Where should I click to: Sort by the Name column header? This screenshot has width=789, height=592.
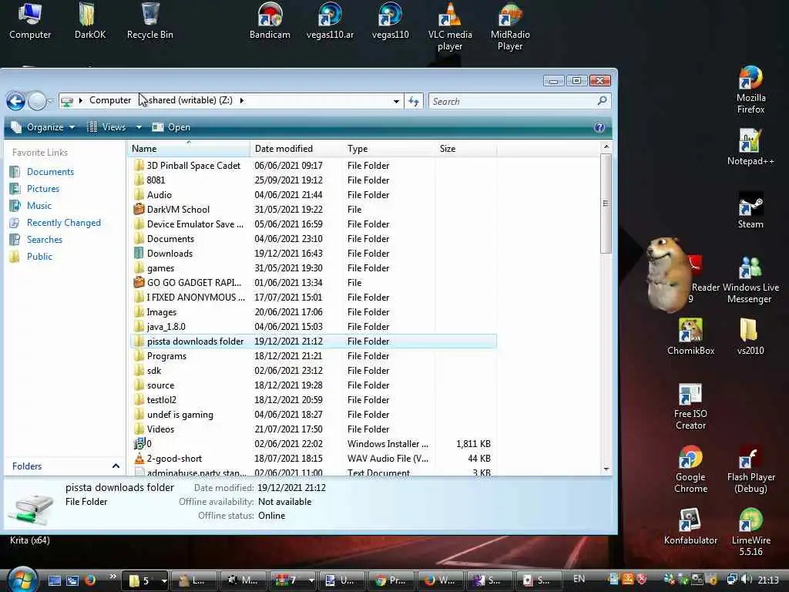(x=188, y=149)
